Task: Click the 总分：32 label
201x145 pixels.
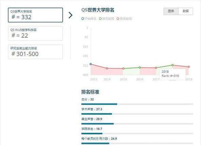Action: click(88, 99)
